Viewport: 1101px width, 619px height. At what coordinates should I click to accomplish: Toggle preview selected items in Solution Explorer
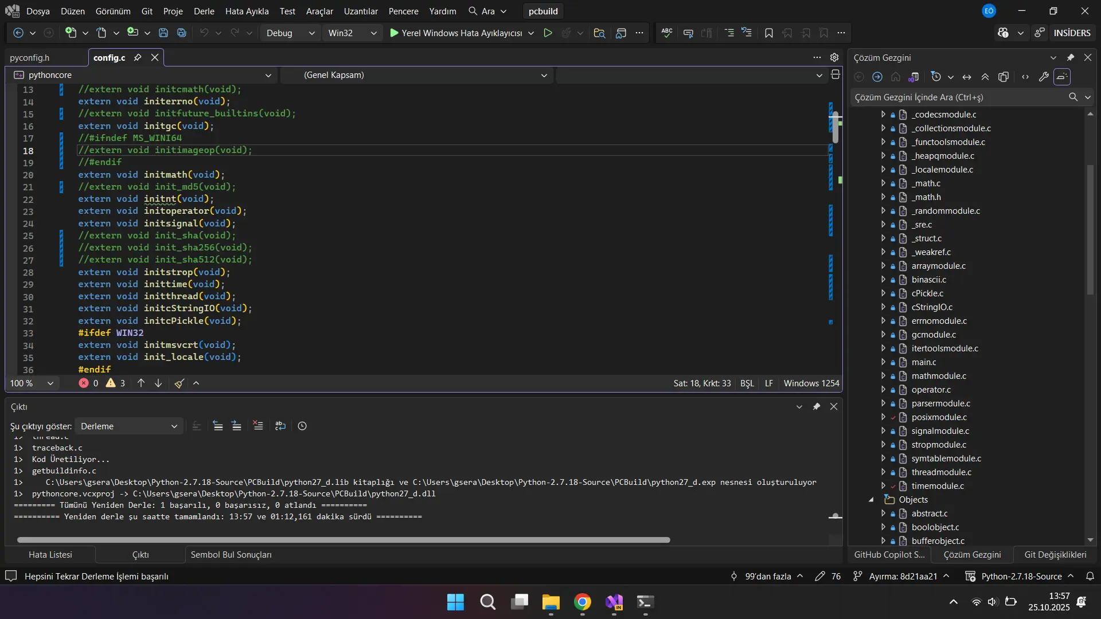pyautogui.click(x=1062, y=77)
